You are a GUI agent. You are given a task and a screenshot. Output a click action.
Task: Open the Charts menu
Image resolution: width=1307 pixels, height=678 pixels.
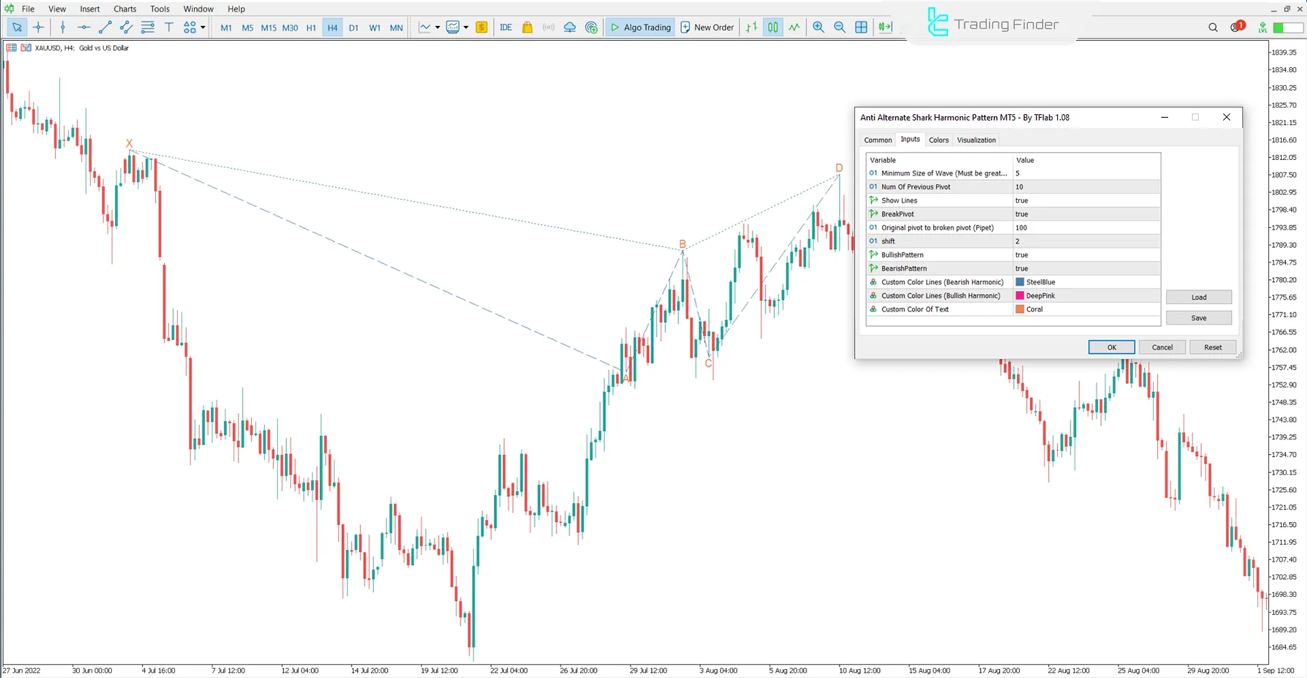125,9
